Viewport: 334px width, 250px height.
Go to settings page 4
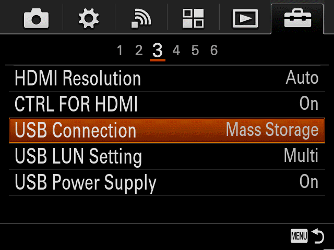point(176,51)
